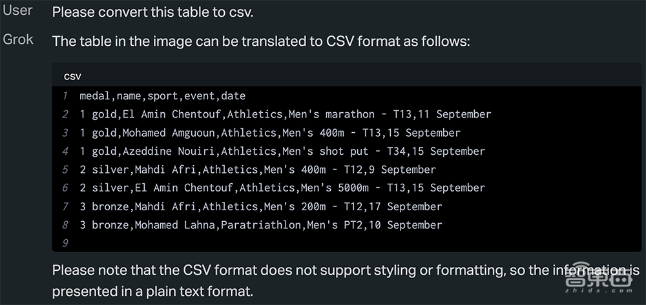
Task: Click the Mohamed Amguoun code line
Action: 270,133
